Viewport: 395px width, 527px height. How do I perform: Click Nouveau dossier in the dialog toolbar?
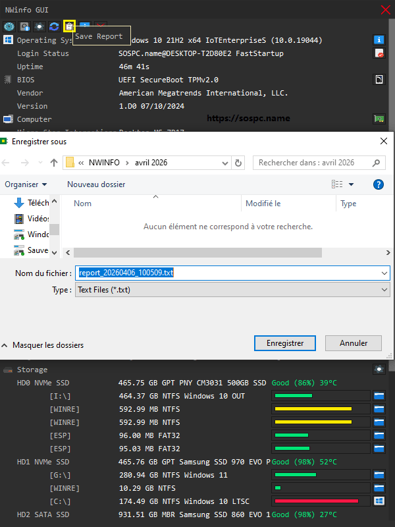point(96,184)
